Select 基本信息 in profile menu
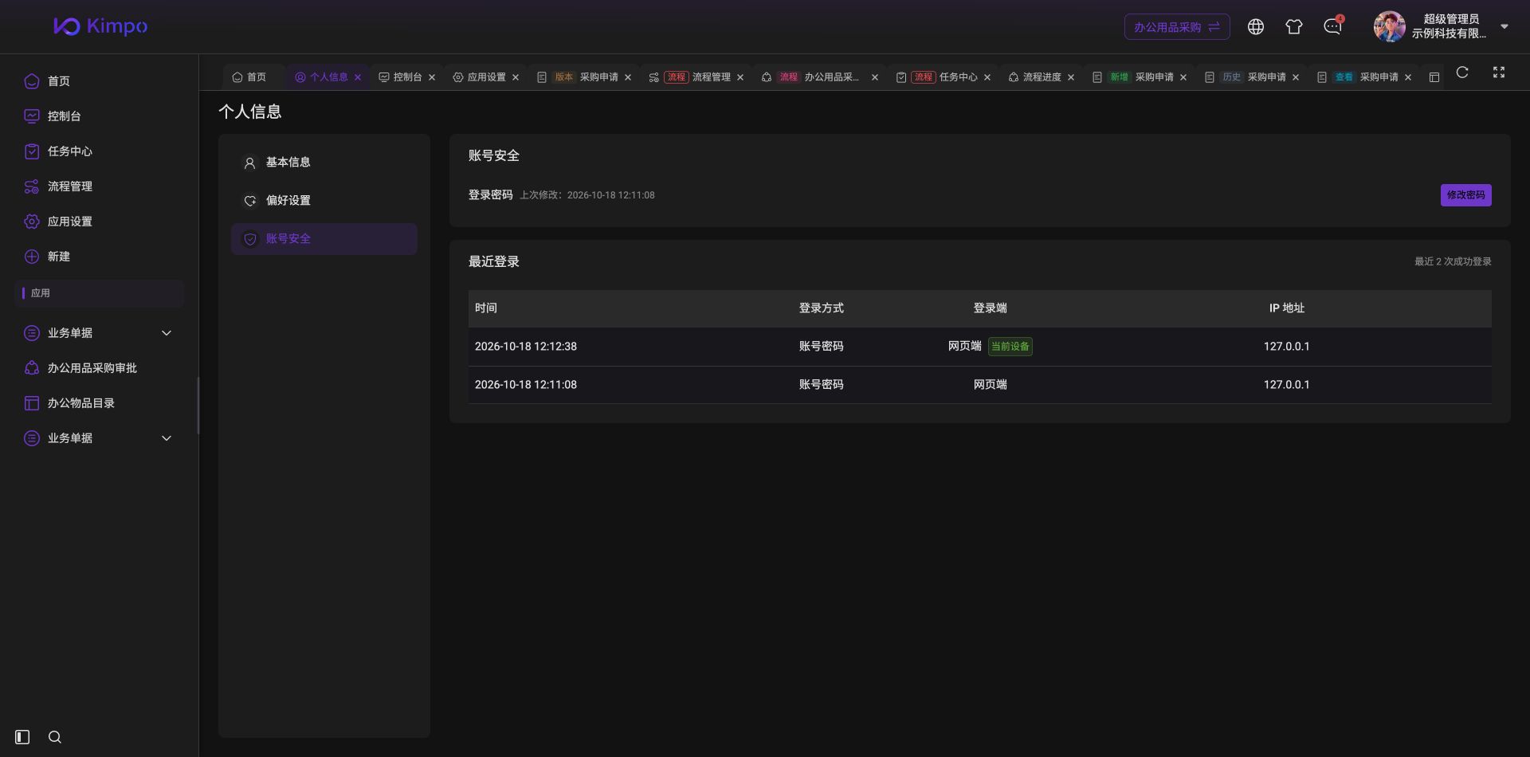The width and height of the screenshot is (1530, 757). (x=324, y=163)
